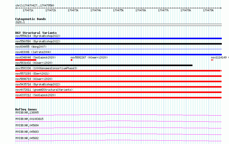Open nsv6337212 (Sedlazeck2020) variant label
Screen dimensions: 229x144
point(36,95)
